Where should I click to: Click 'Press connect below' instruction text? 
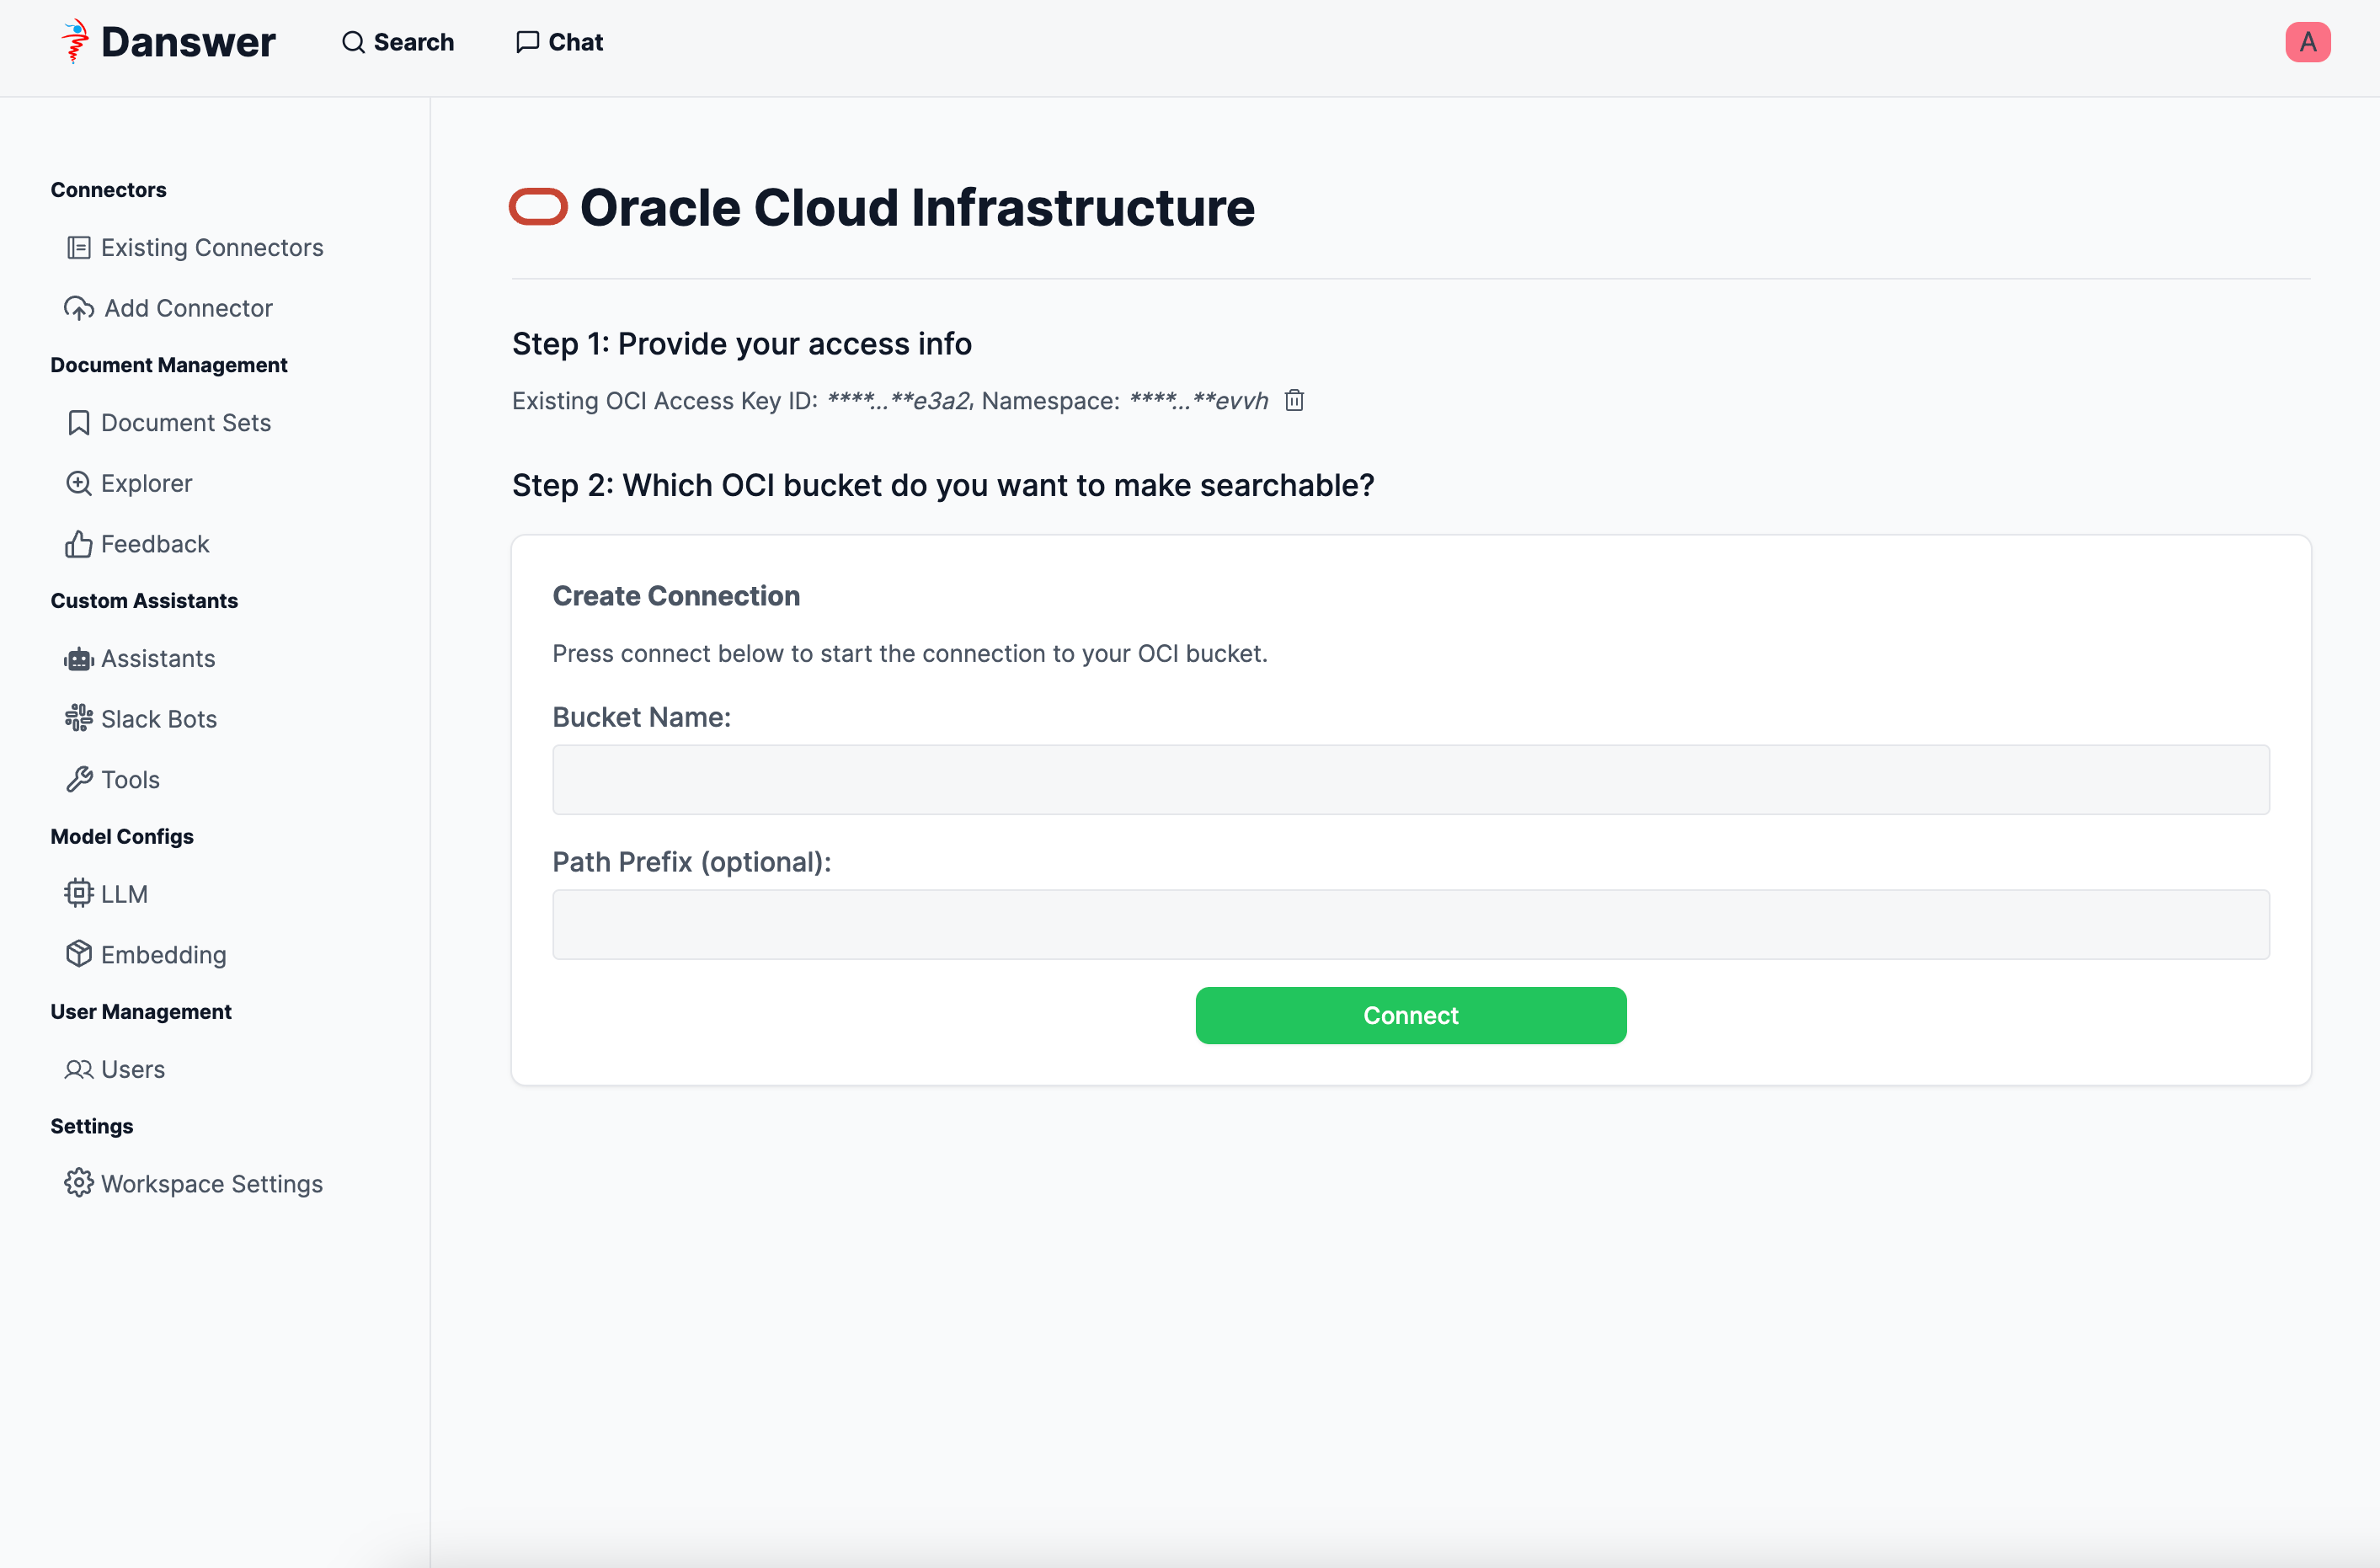tap(910, 654)
